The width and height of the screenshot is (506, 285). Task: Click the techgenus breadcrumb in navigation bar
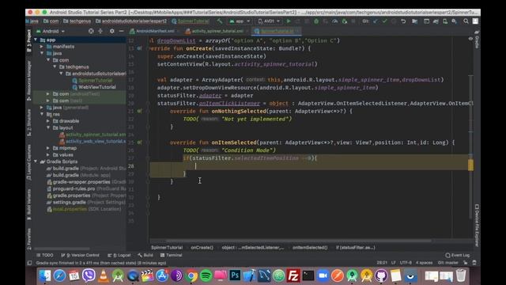tap(77, 21)
